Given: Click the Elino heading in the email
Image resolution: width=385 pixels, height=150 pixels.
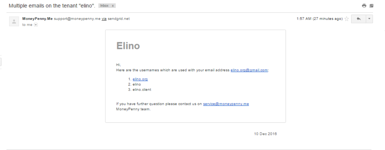Looking at the screenshot, I should [128, 46].
